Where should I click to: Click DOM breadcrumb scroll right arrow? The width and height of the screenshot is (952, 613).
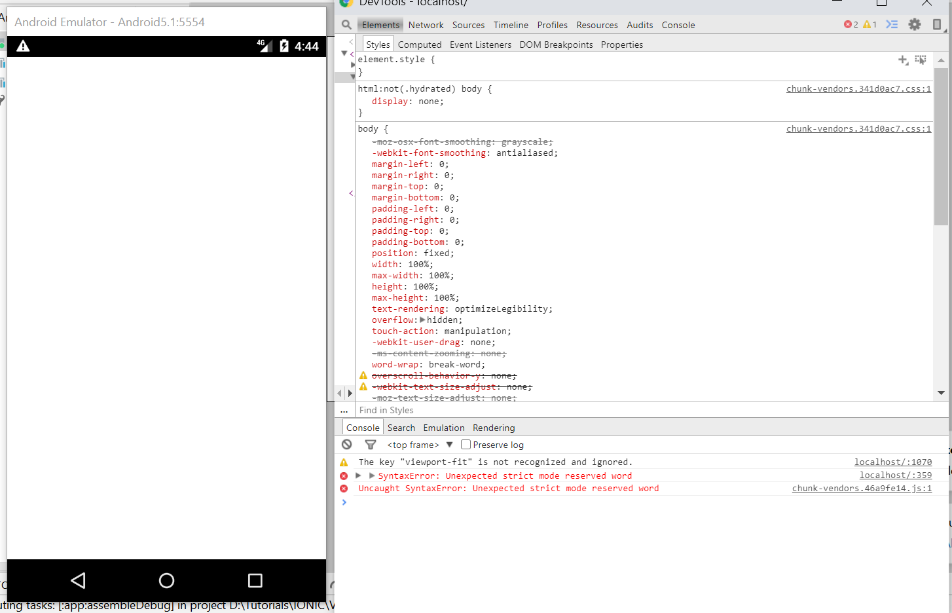click(x=350, y=393)
